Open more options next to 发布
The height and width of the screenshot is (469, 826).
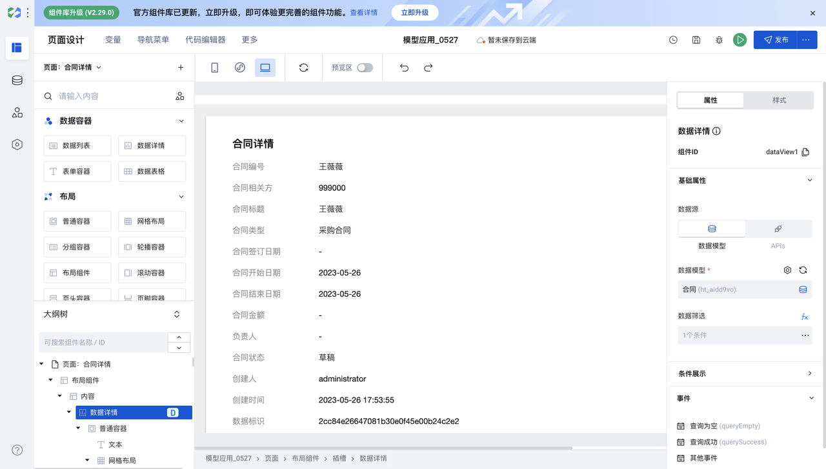(x=807, y=40)
